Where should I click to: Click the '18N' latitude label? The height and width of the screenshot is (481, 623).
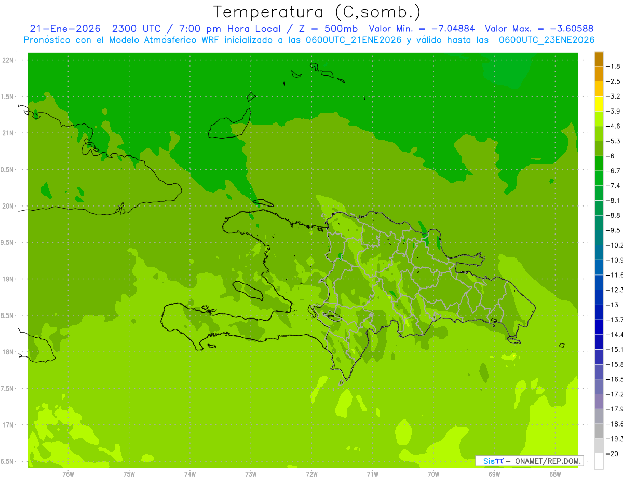[x=8, y=352]
